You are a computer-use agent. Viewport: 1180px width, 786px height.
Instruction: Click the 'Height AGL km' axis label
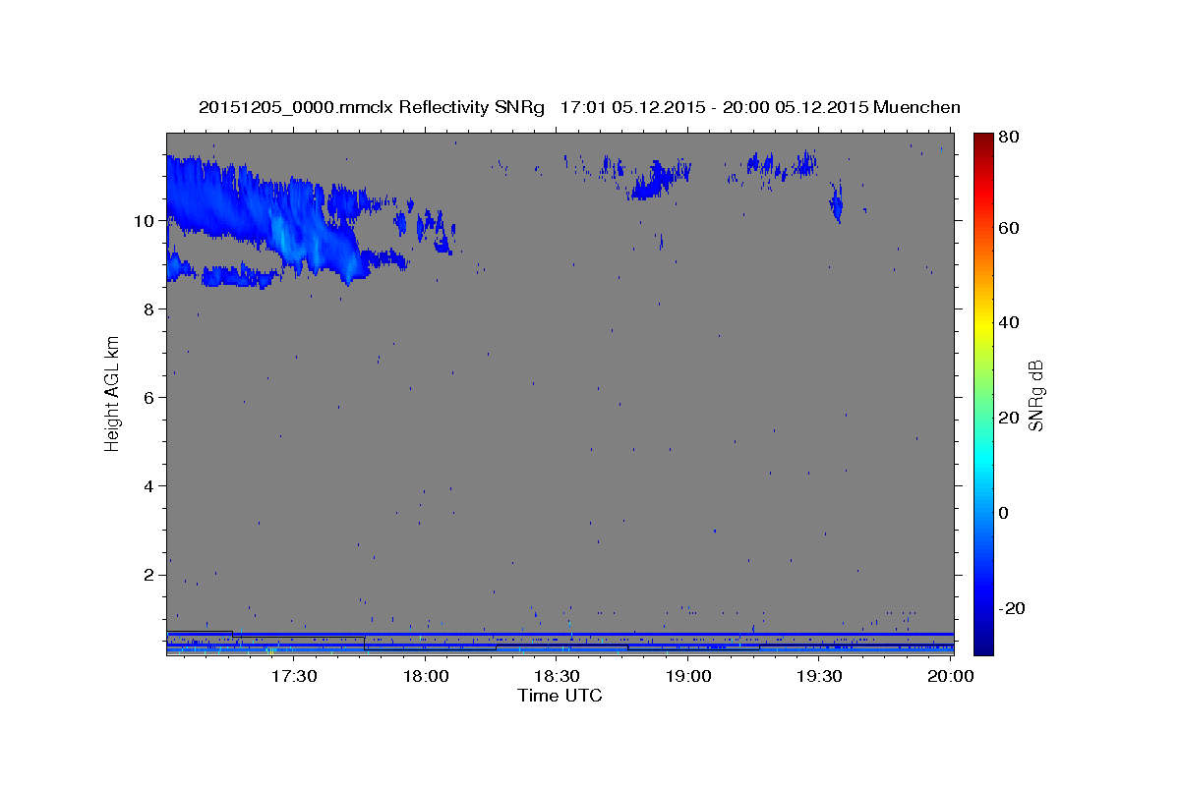point(112,393)
